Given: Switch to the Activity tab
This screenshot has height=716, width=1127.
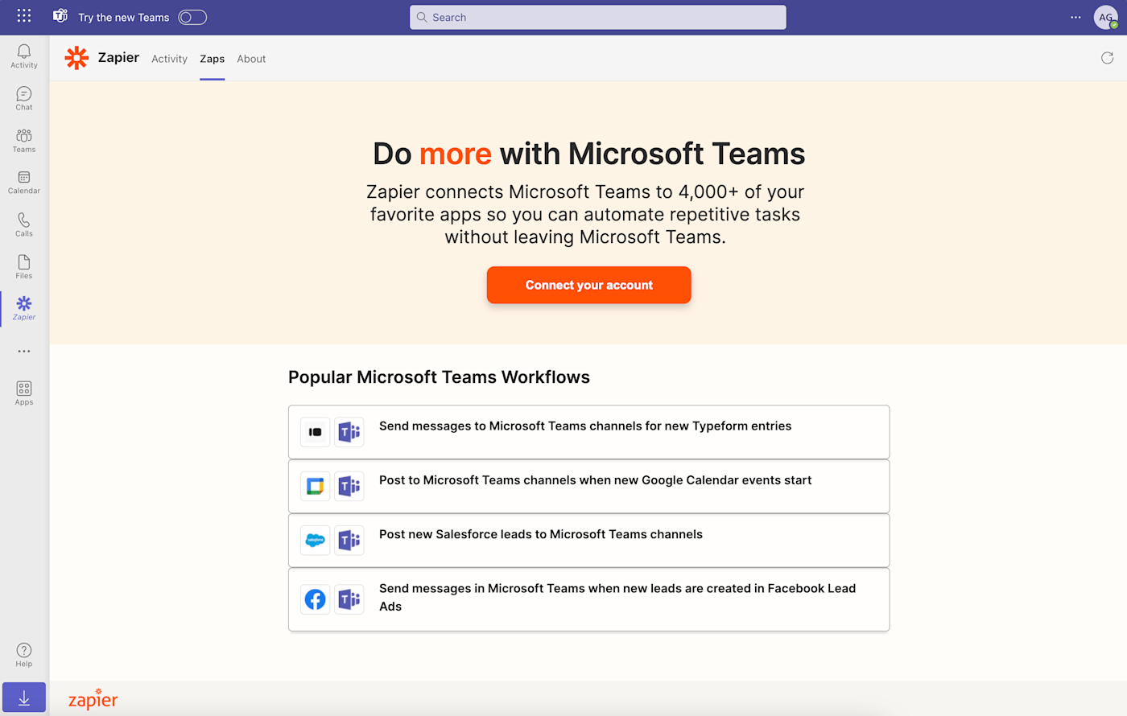Looking at the screenshot, I should point(169,59).
